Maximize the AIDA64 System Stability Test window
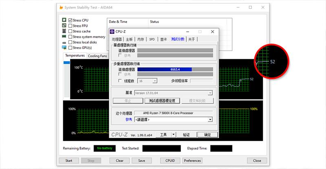The height and width of the screenshot is (169, 326). pos(250,7)
